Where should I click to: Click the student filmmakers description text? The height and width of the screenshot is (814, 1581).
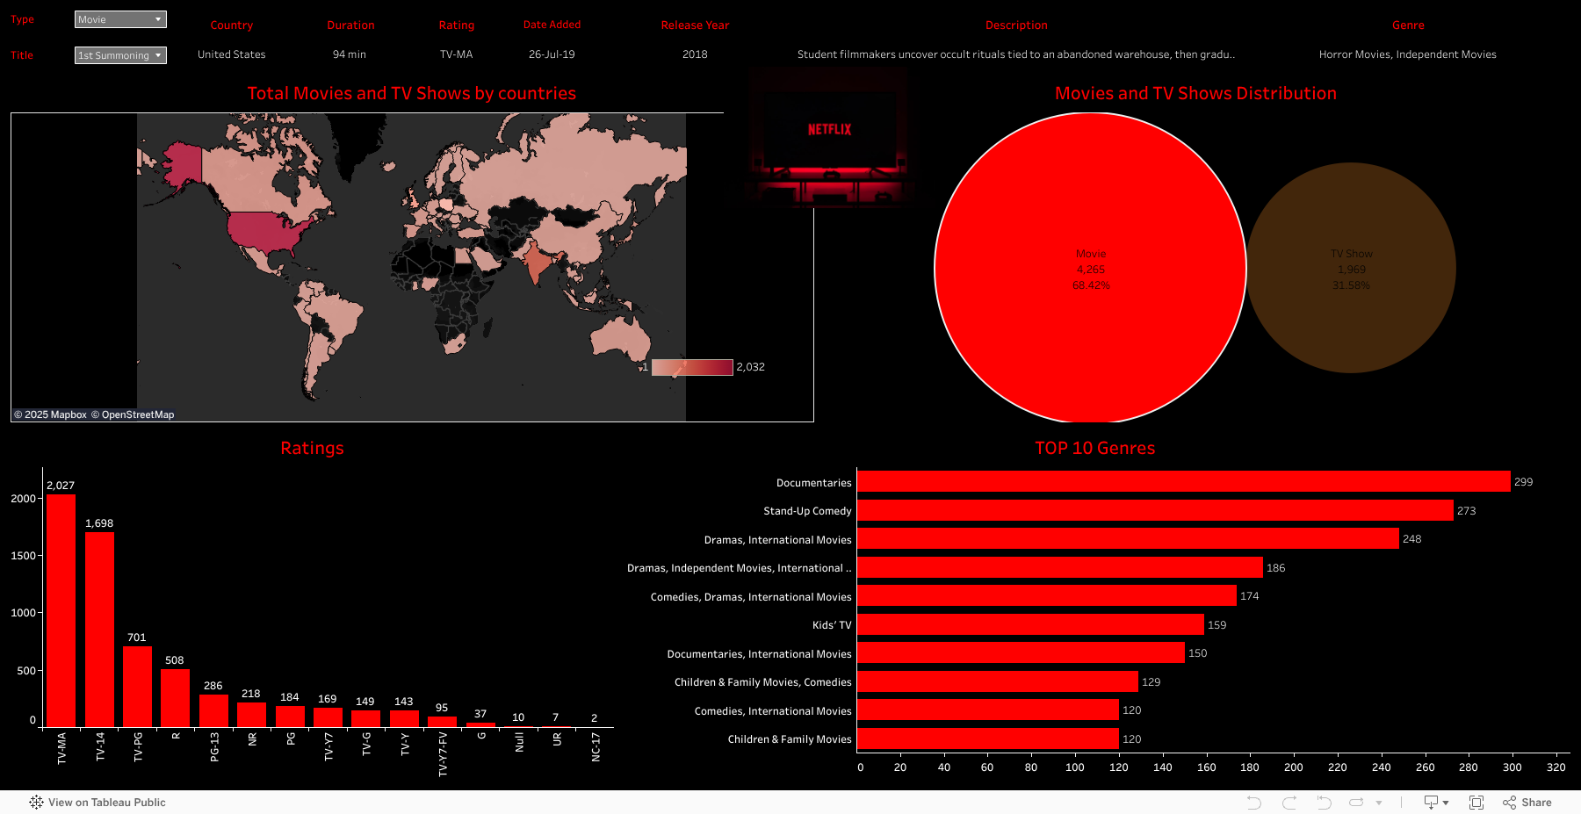[x=1016, y=54]
